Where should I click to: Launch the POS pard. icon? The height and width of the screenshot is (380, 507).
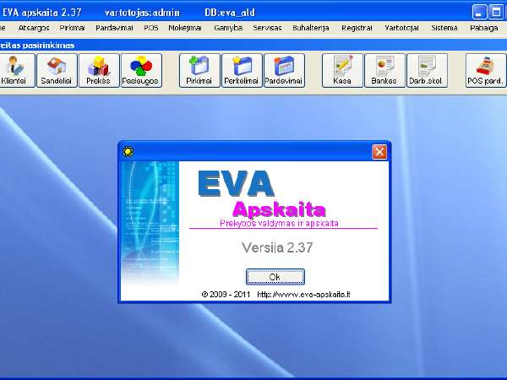point(486,71)
